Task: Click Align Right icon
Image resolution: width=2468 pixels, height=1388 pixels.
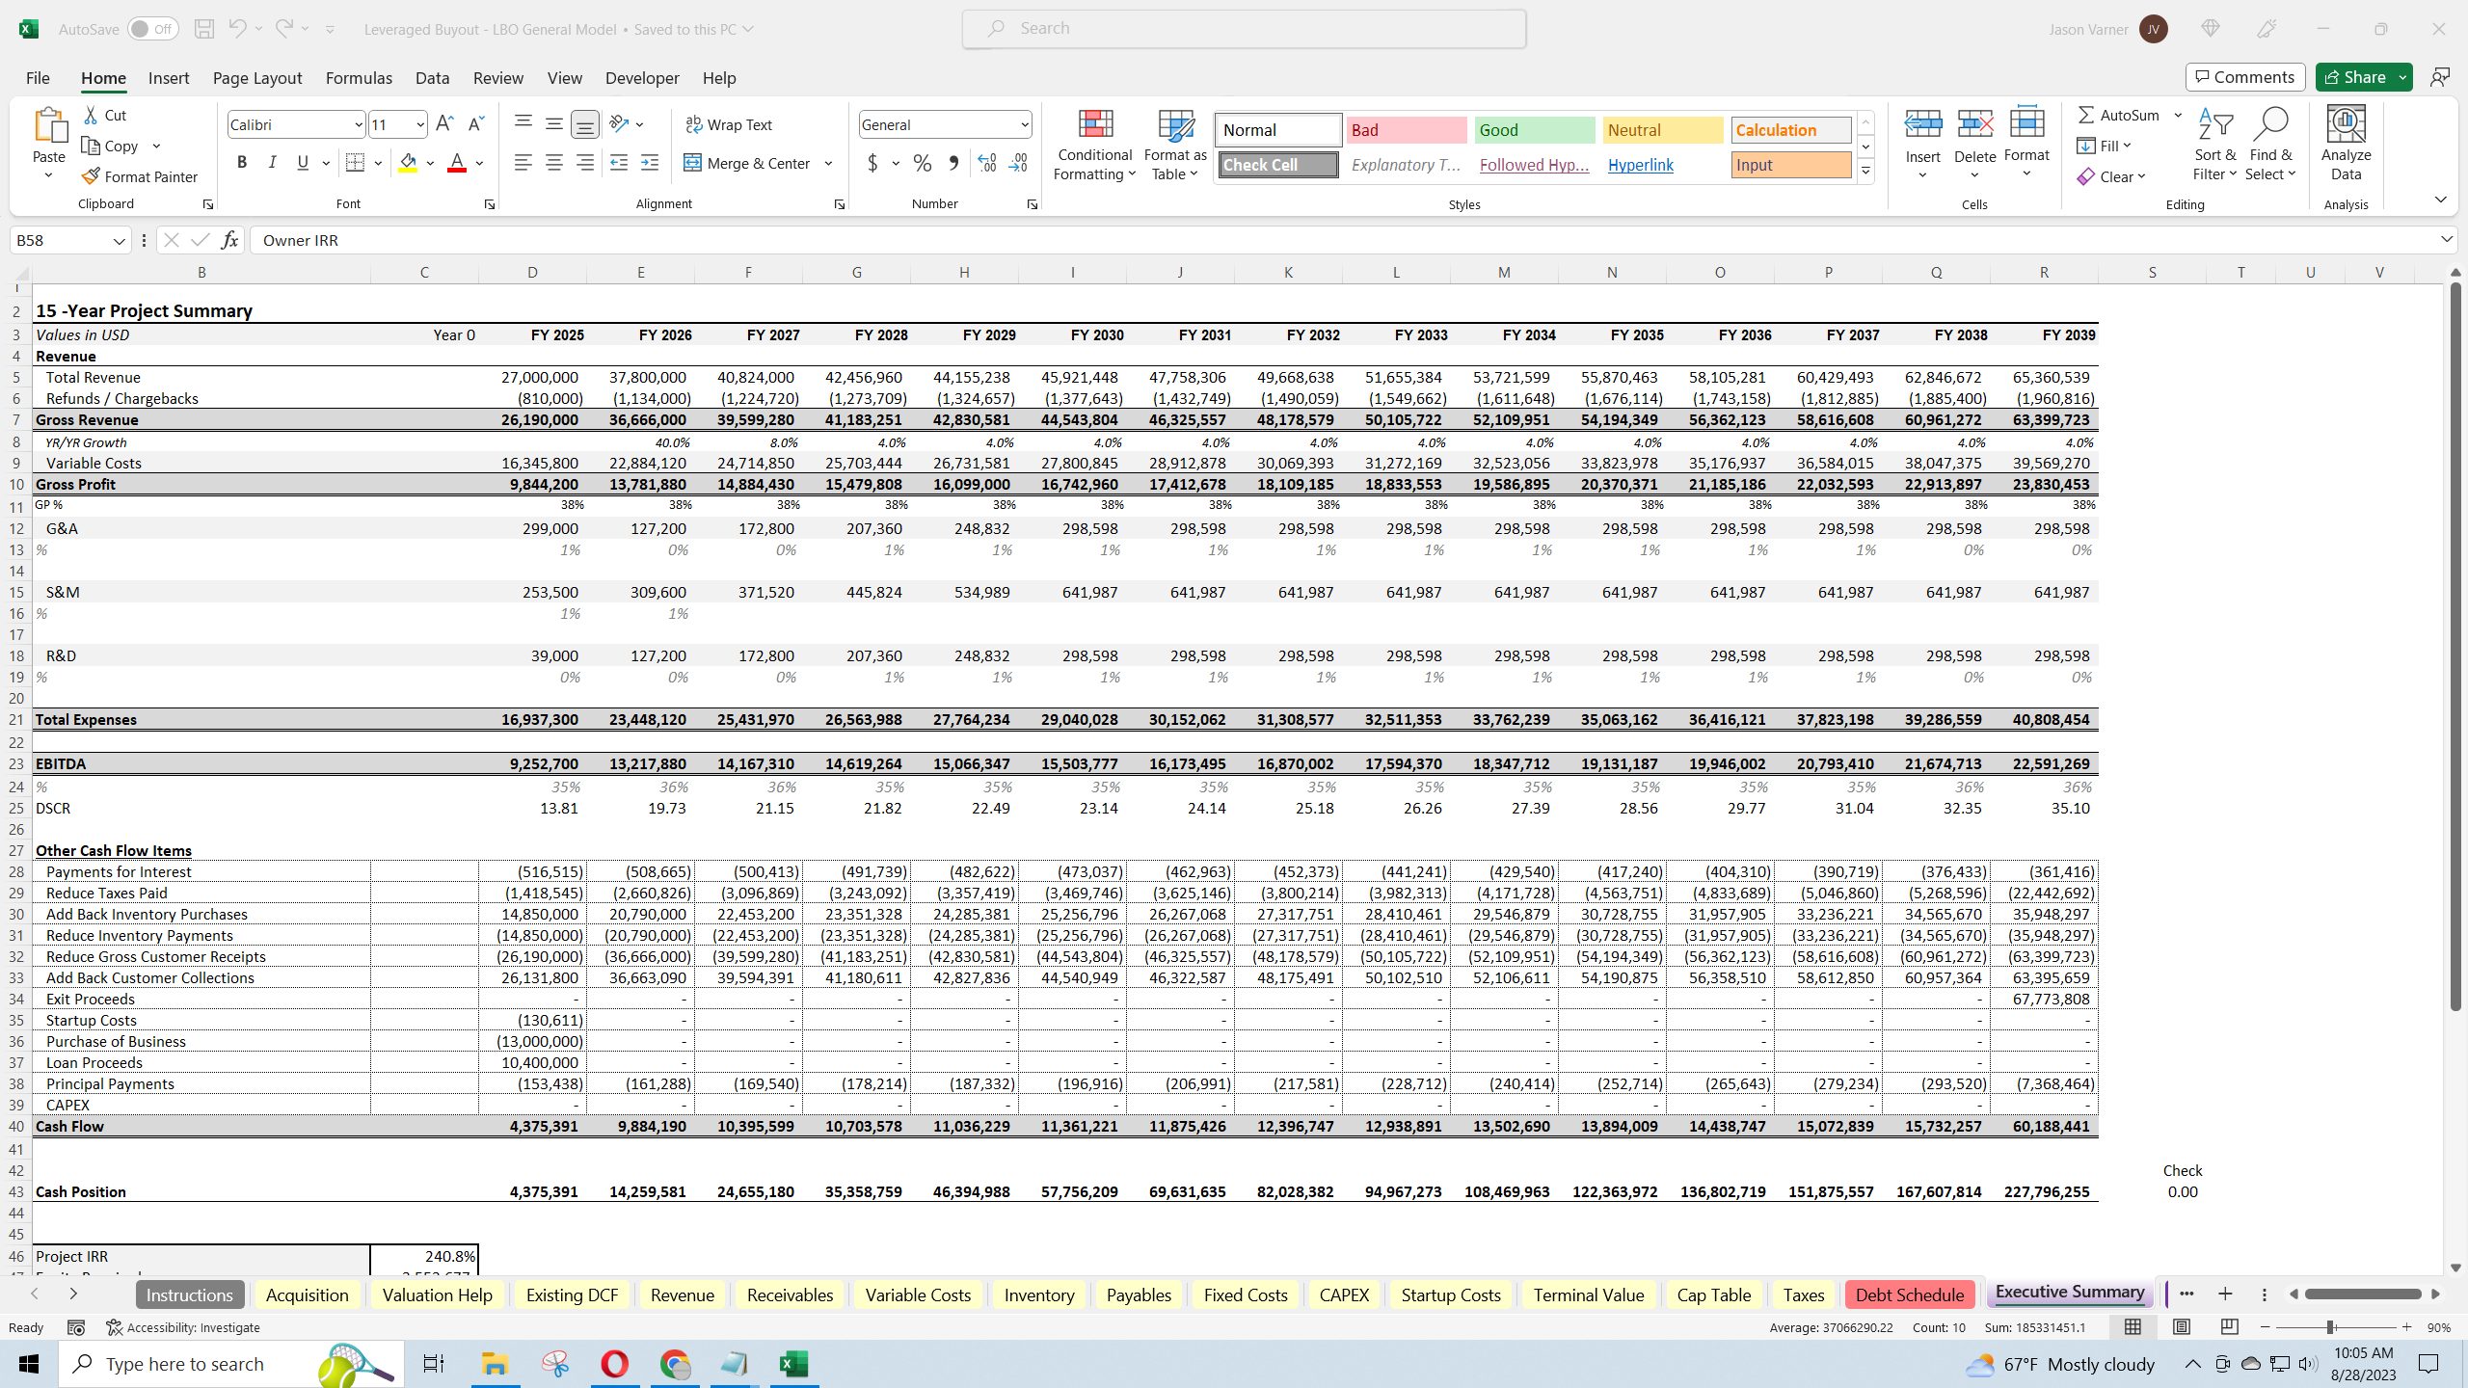Action: 585,163
